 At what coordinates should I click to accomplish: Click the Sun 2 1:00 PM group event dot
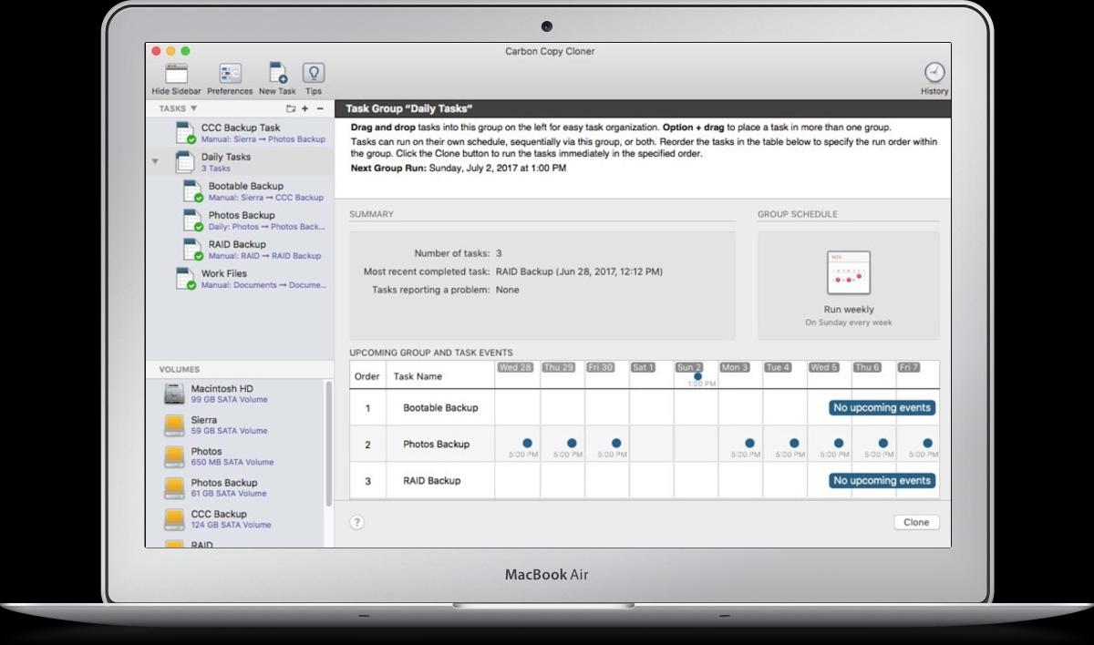(x=697, y=376)
